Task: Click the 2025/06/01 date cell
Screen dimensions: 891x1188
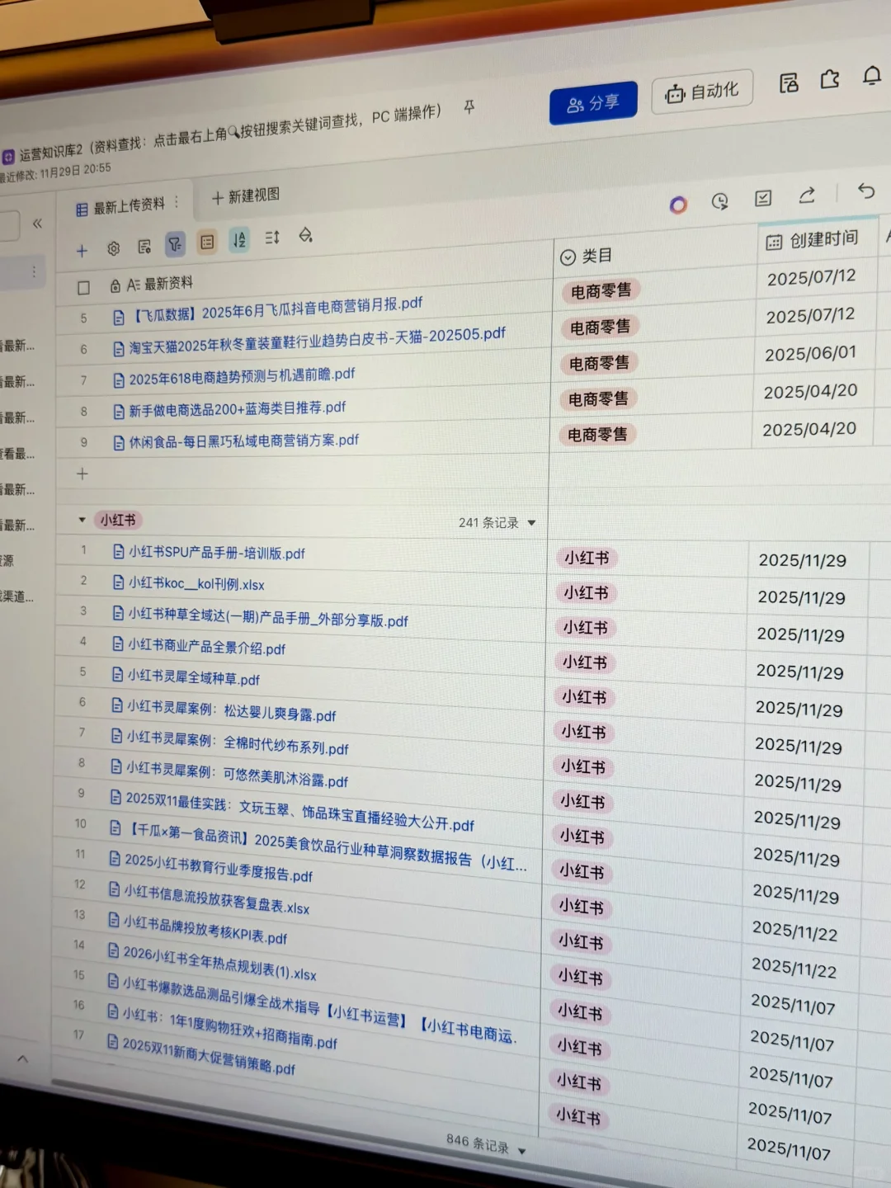Action: point(810,353)
